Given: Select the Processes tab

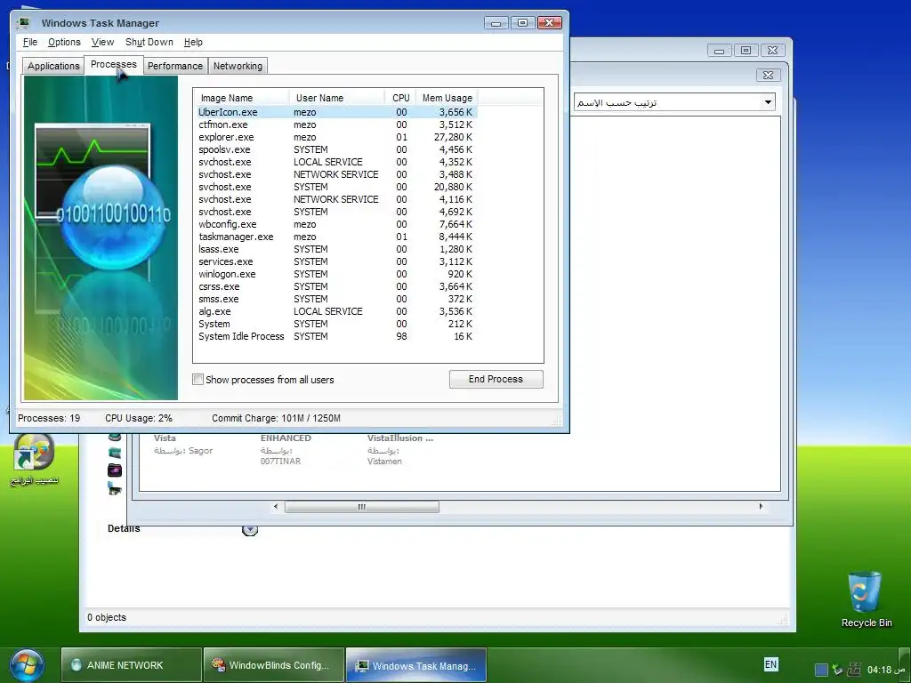Looking at the screenshot, I should tap(113, 64).
